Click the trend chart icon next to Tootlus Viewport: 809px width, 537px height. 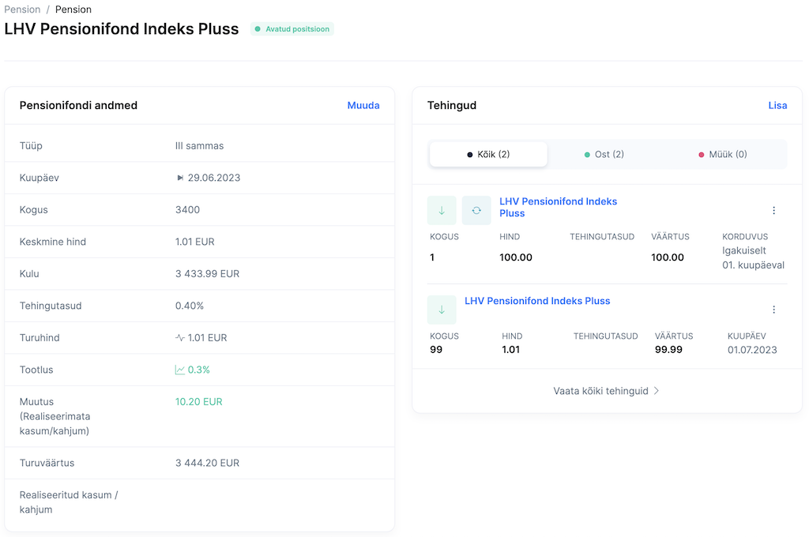pos(180,370)
